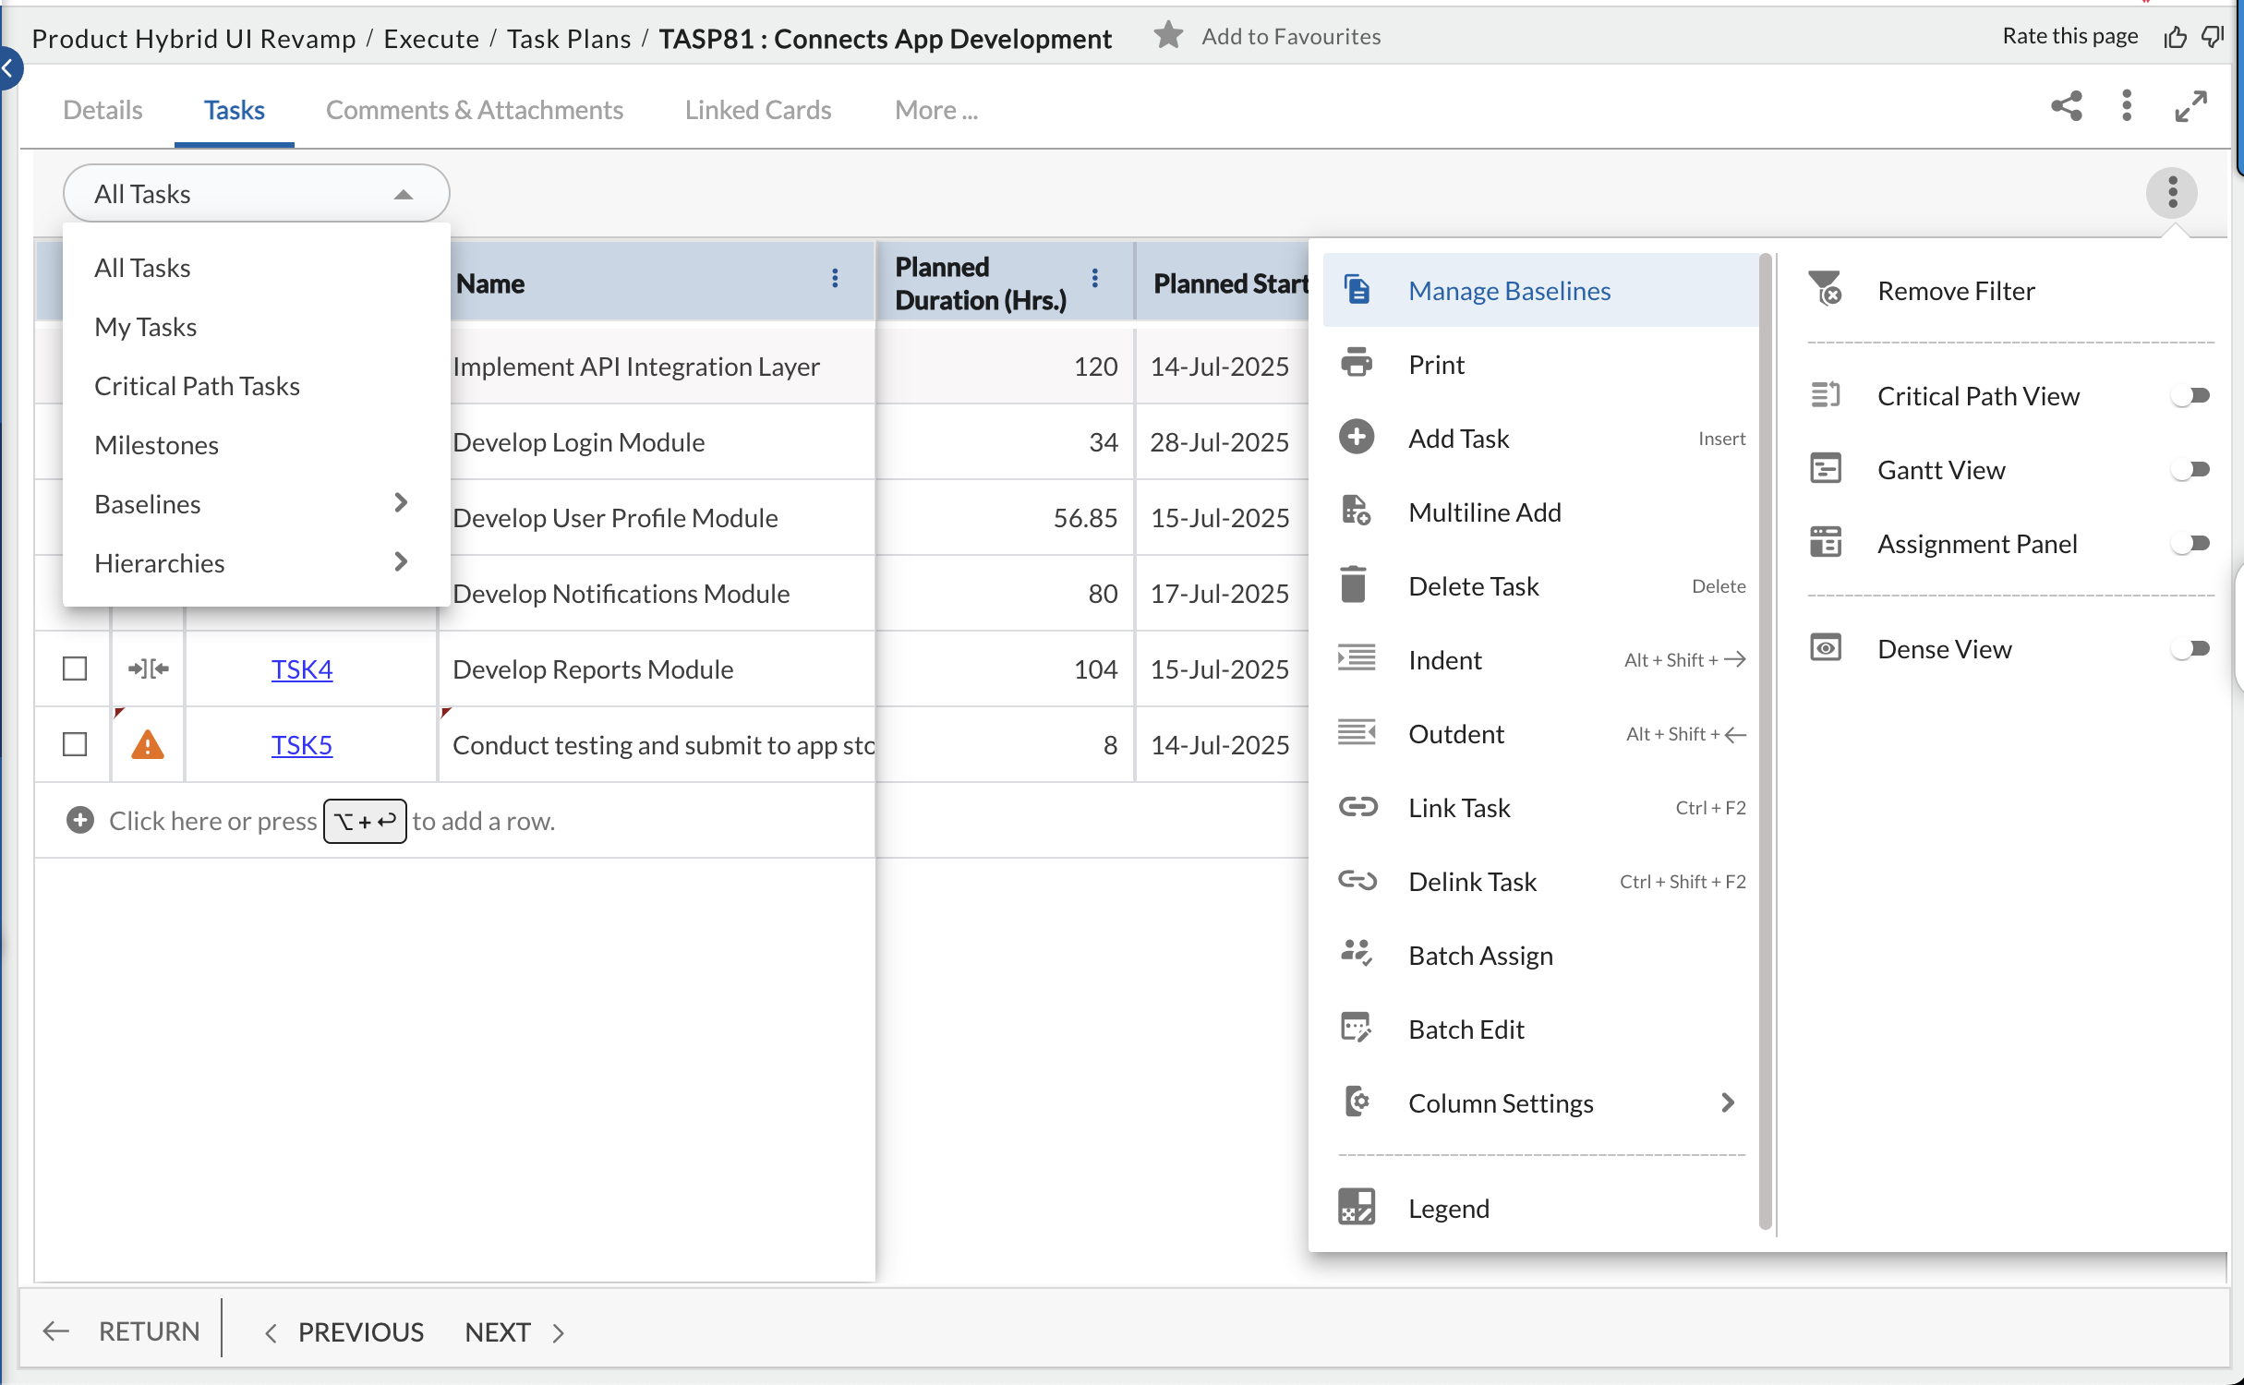Click the tasks toolbar three-dot menu button
2244x1385 pixels.
point(2172,193)
